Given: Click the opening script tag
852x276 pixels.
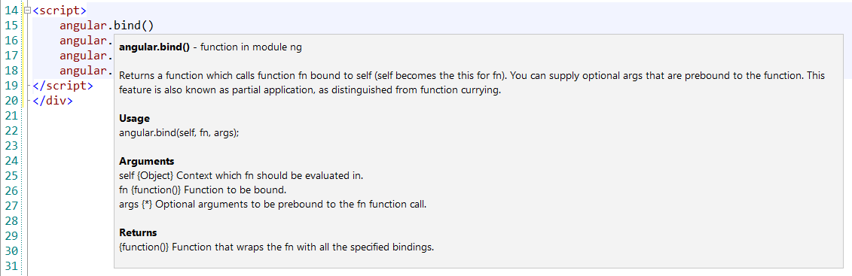Looking at the screenshot, I should (x=60, y=11).
